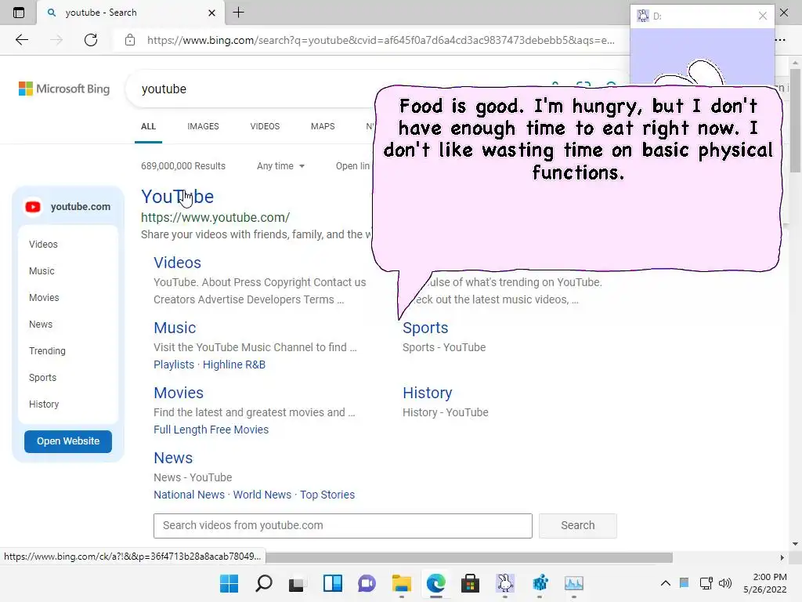Screen dimensions: 802x602
Task: Click the Playlists link
Action: click(x=174, y=364)
